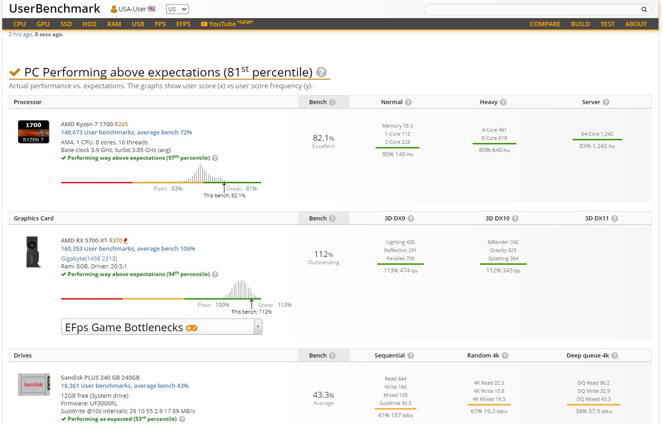Click help icon next to Processor Bench
The height and width of the screenshot is (424, 663).
[x=333, y=102]
